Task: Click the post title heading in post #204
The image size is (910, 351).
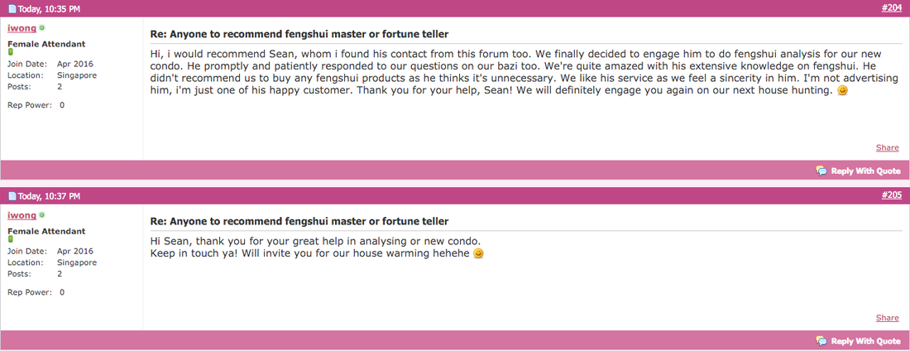Action: pos(299,34)
